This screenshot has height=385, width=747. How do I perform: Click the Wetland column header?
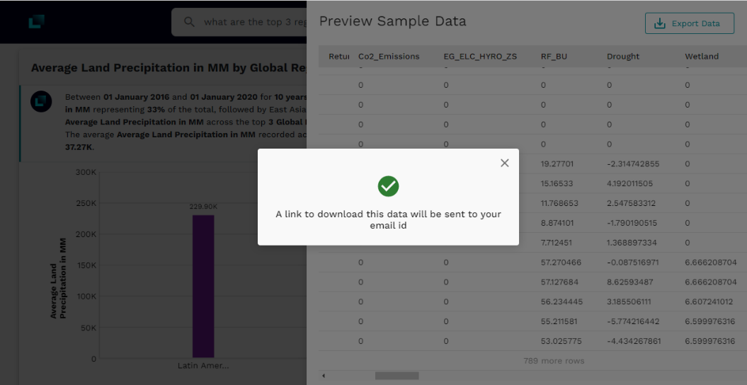[702, 57]
